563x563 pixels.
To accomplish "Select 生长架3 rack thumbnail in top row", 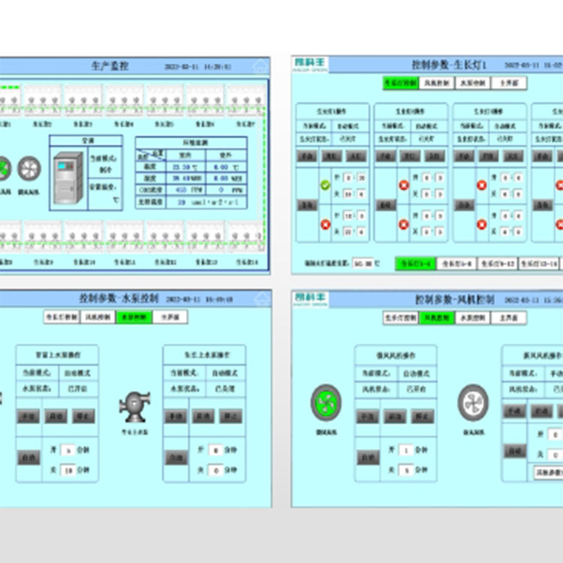I will pyautogui.click(x=83, y=99).
